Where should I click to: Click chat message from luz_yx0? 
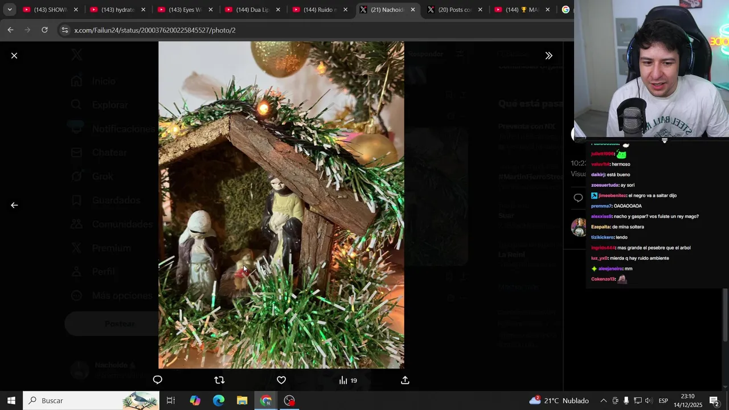(630, 258)
